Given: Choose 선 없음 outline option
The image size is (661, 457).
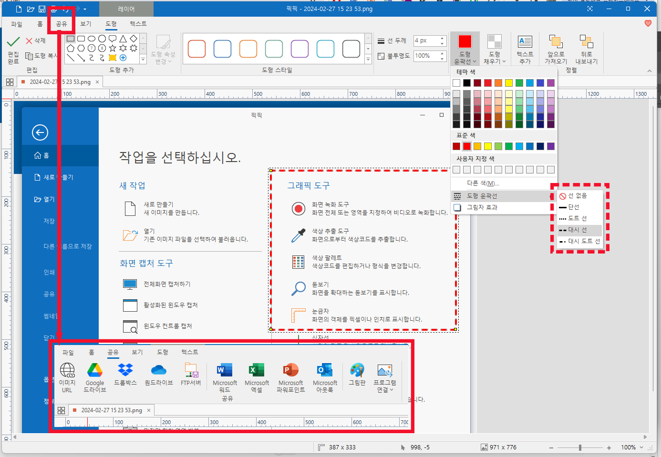Looking at the screenshot, I should (x=579, y=195).
